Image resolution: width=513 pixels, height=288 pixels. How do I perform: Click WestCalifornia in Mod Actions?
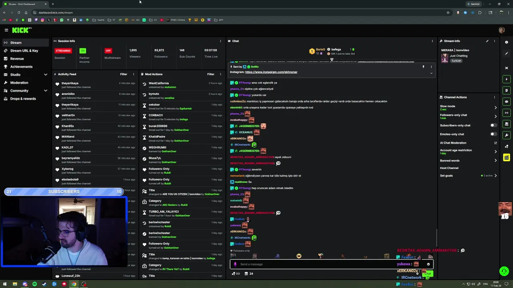pos(159,83)
